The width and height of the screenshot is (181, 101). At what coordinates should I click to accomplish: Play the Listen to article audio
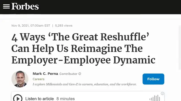[x=18, y=98]
